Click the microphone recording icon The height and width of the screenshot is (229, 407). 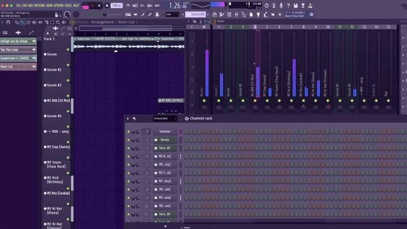[x=281, y=6]
